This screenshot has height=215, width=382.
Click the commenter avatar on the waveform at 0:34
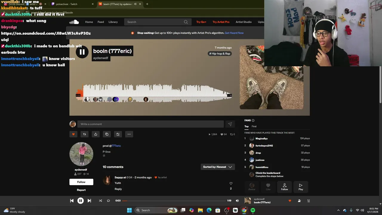tap(146, 99)
